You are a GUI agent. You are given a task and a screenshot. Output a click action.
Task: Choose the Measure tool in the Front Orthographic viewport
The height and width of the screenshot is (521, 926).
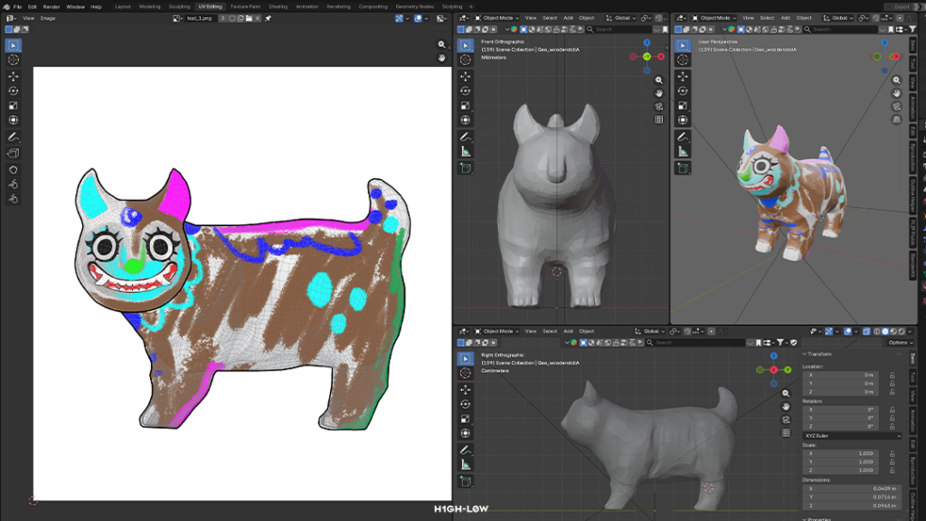coord(465,151)
